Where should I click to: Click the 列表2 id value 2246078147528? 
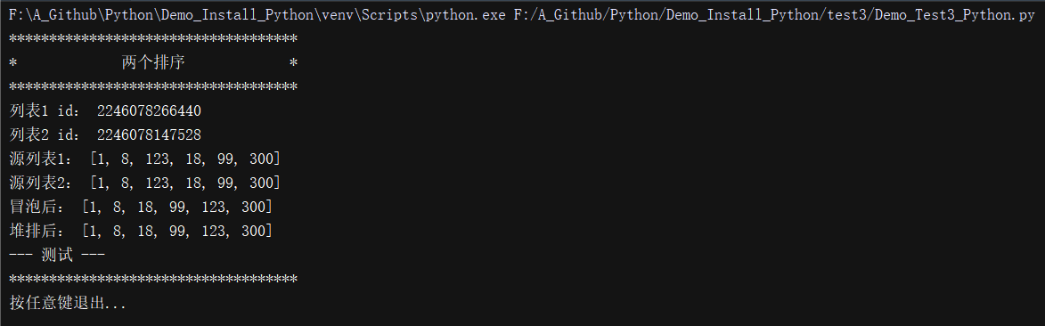click(x=150, y=134)
